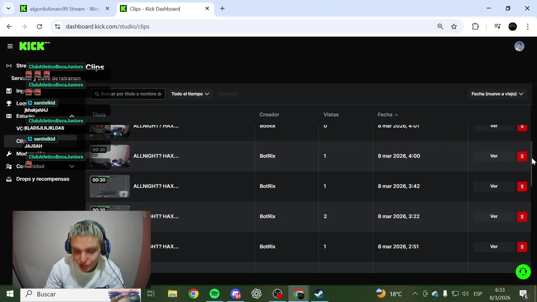Click the Creador column header

[269, 115]
